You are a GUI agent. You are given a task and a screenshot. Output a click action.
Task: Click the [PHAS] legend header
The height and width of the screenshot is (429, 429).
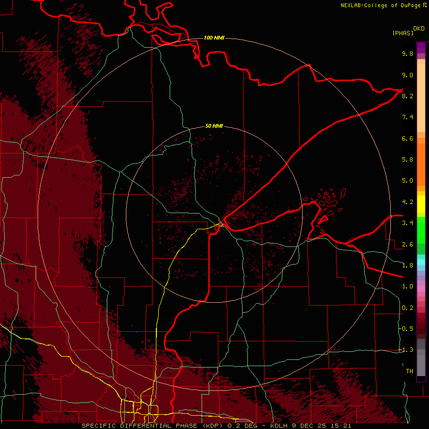click(x=403, y=33)
